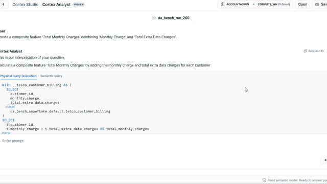Click the send prompt arrow icon
This screenshot has width=327, height=184.
[325, 160]
